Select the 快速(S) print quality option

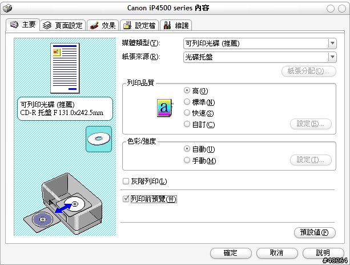point(187,113)
